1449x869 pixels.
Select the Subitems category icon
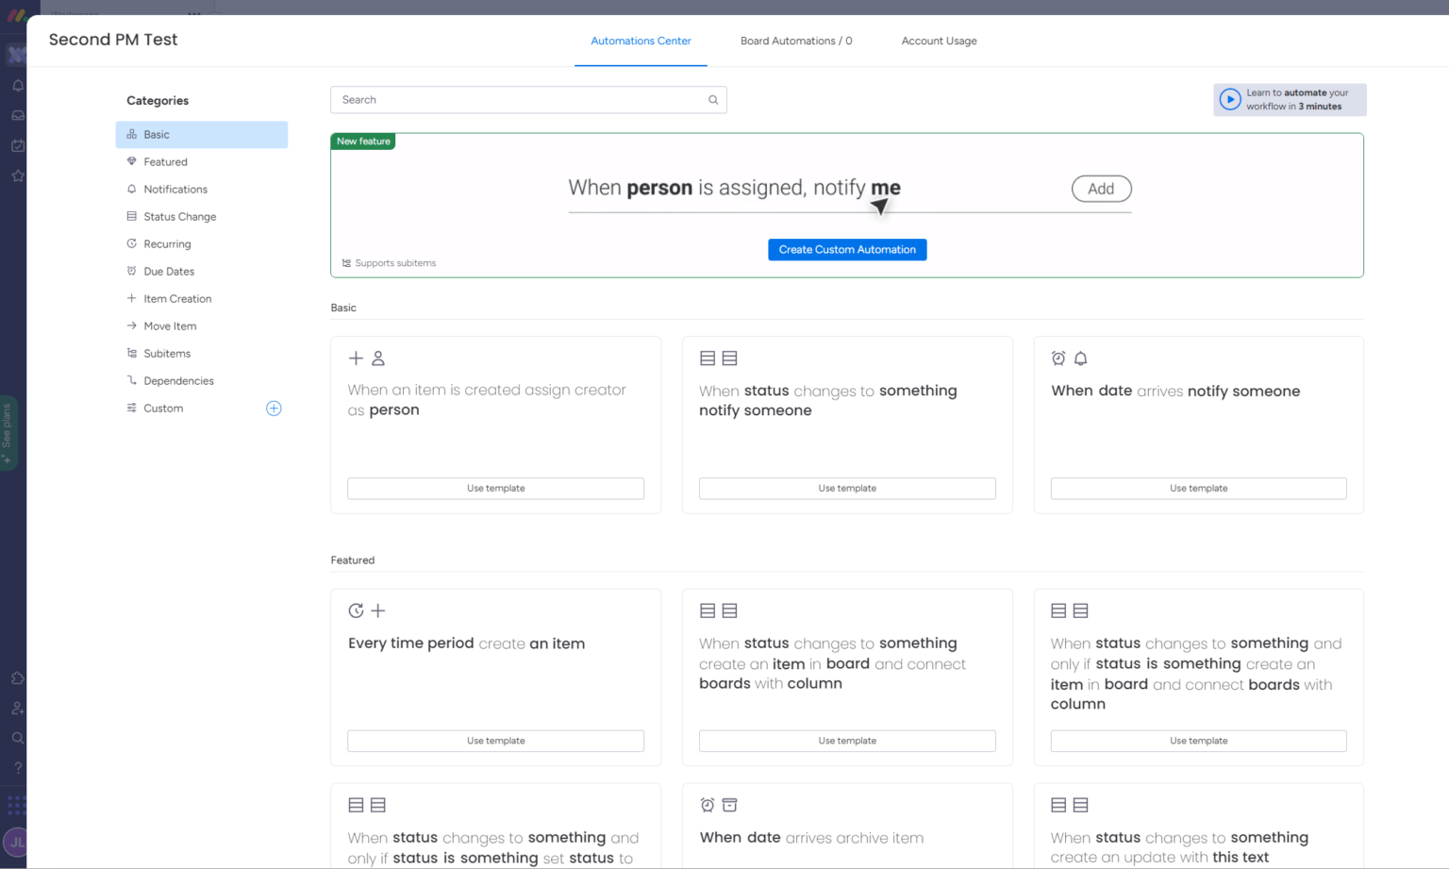click(x=131, y=353)
